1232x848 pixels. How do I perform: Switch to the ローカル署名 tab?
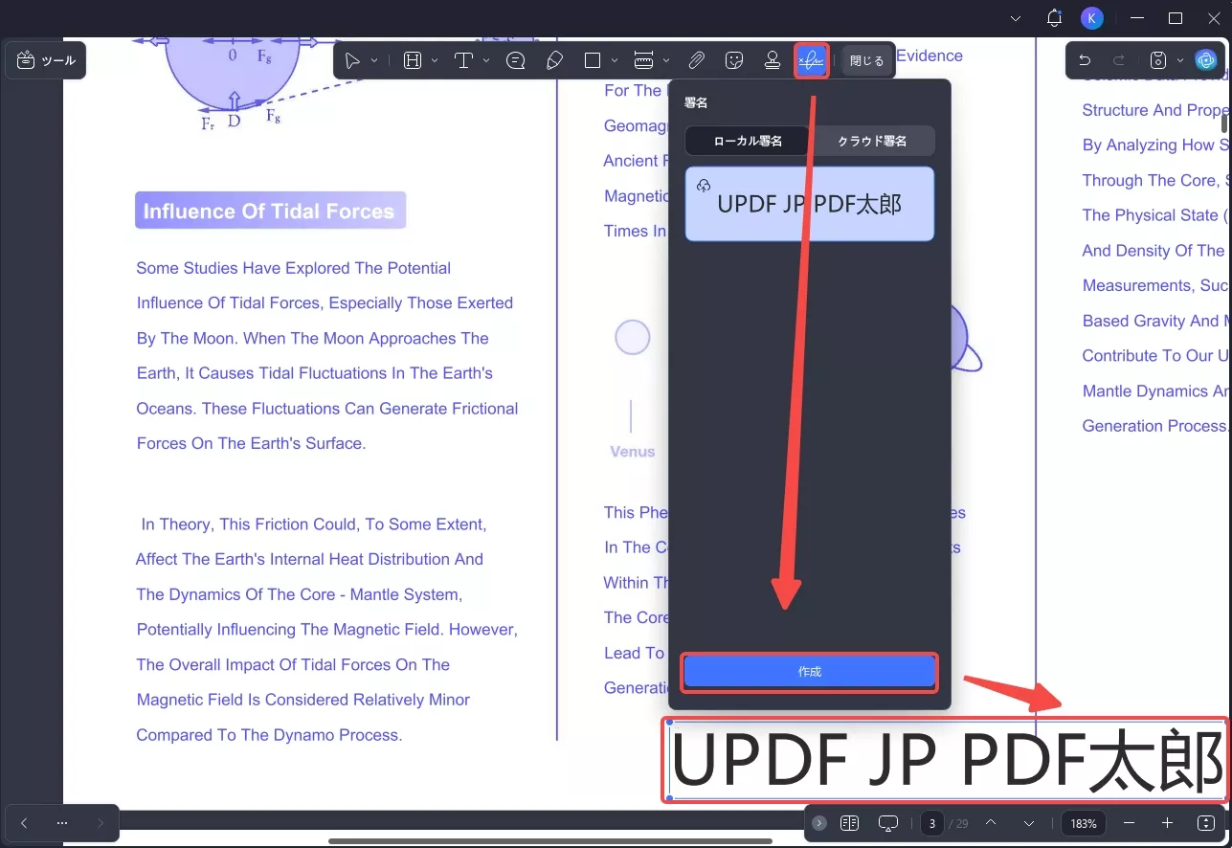pos(748,141)
